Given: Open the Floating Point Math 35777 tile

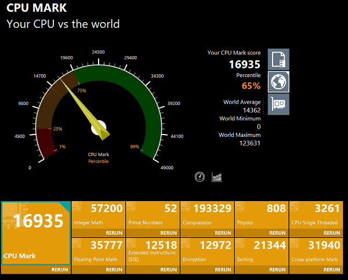Looking at the screenshot, I should tap(99, 252).
